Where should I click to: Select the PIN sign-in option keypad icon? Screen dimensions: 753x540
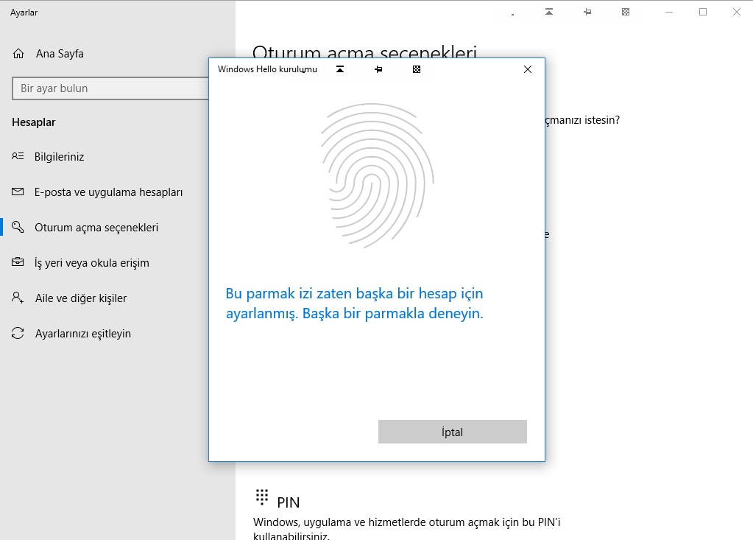coord(262,497)
